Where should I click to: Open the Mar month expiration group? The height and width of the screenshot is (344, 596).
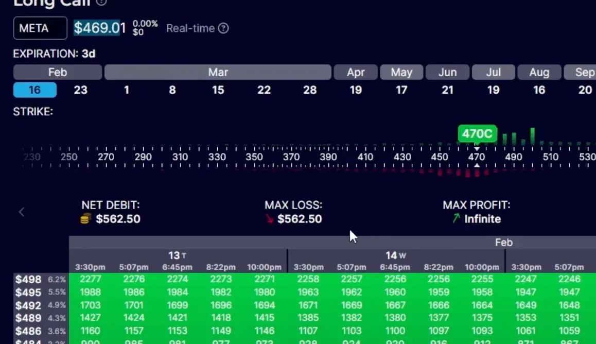click(x=218, y=72)
